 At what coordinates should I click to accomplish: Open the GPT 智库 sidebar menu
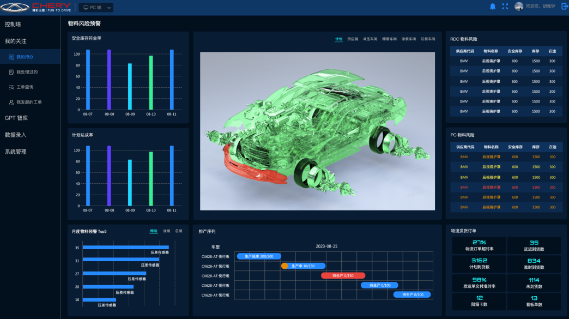coord(16,118)
